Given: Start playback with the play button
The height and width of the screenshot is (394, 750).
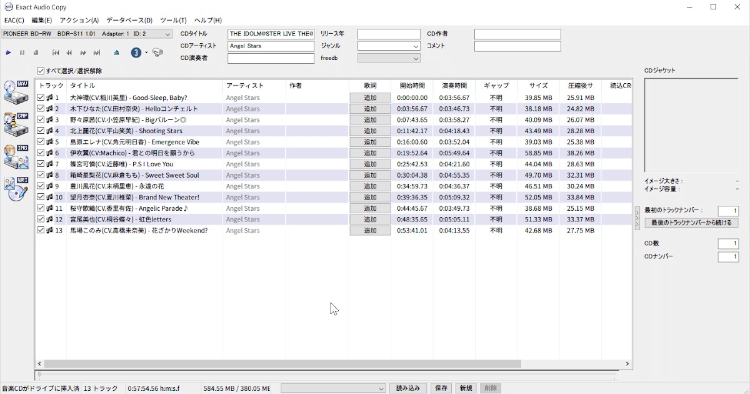Looking at the screenshot, I should 8,53.
